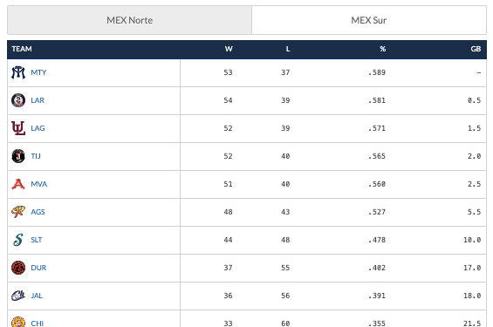This screenshot has height=327, width=493.
Task: Open the AGS team link
Action: (x=38, y=212)
